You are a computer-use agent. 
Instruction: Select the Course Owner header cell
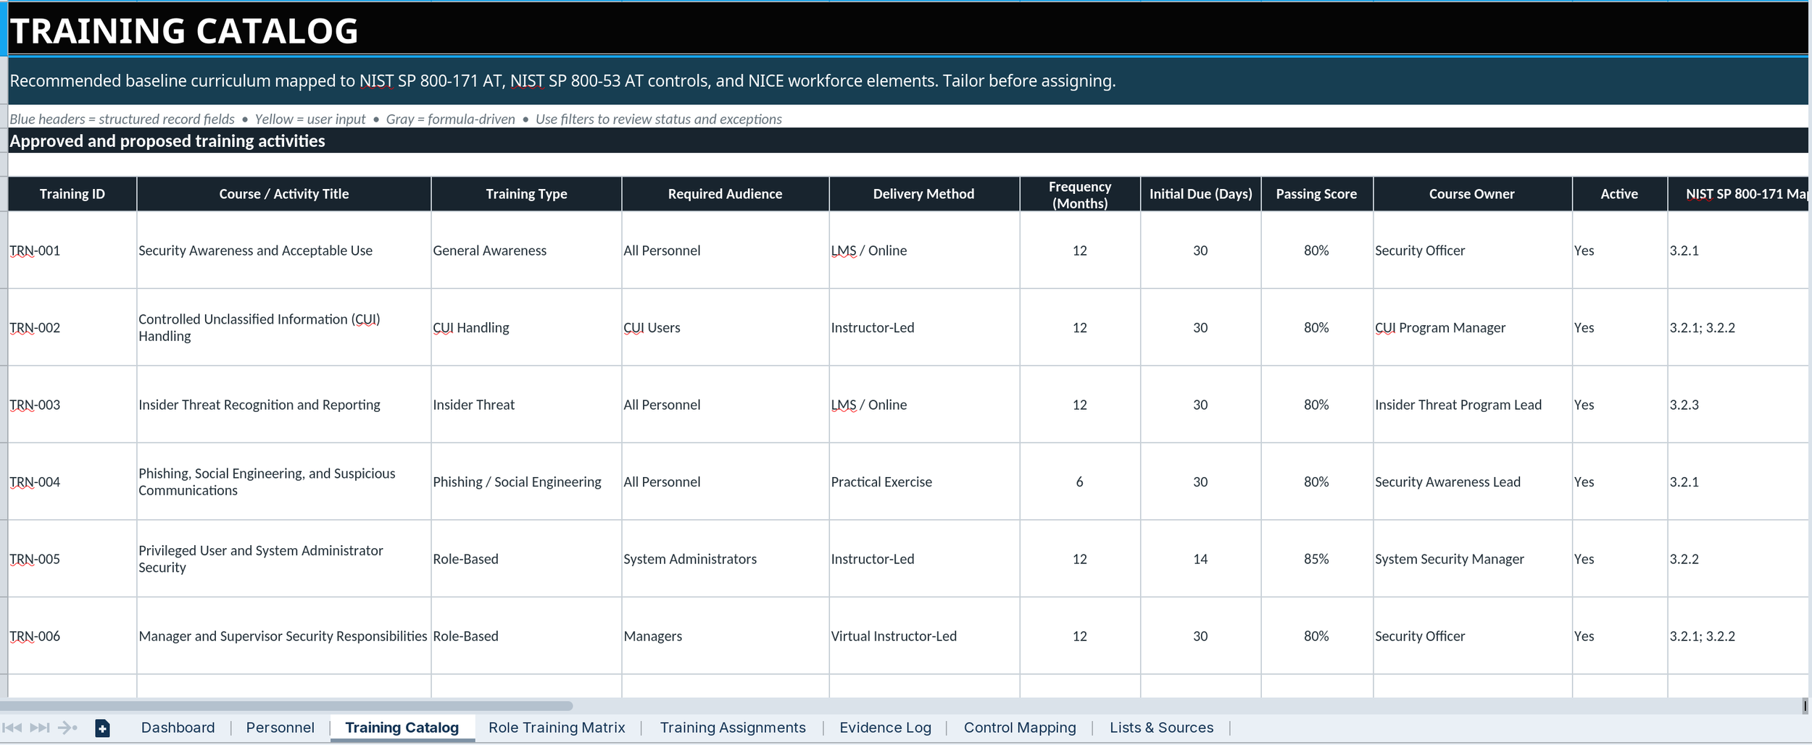[1471, 194]
